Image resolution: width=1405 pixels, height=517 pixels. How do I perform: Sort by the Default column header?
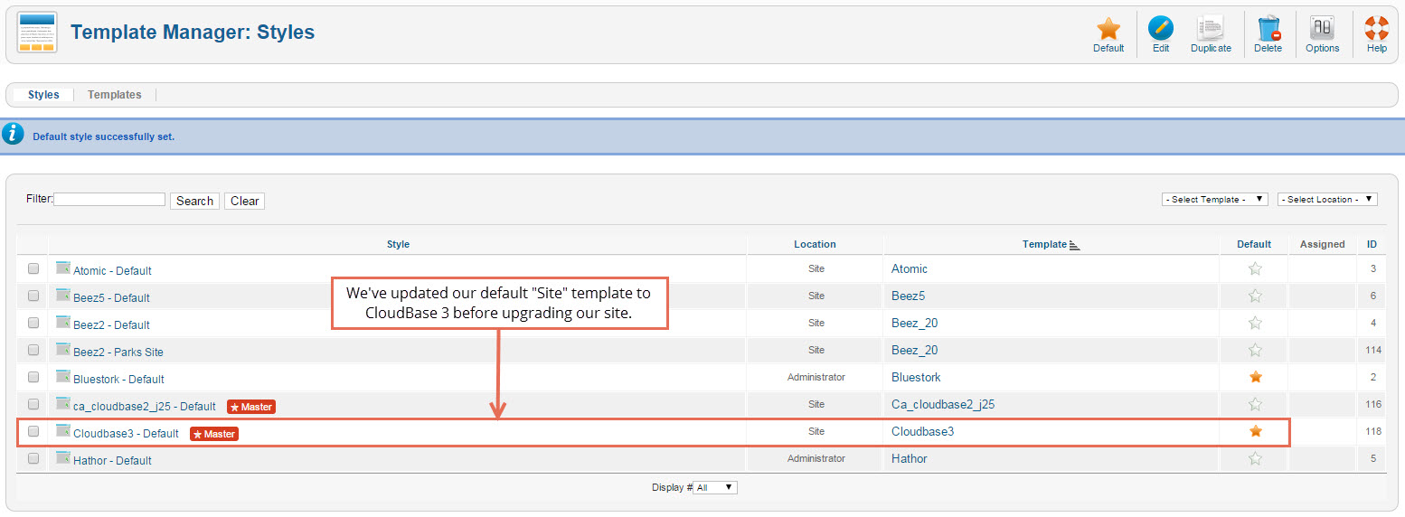tap(1254, 244)
